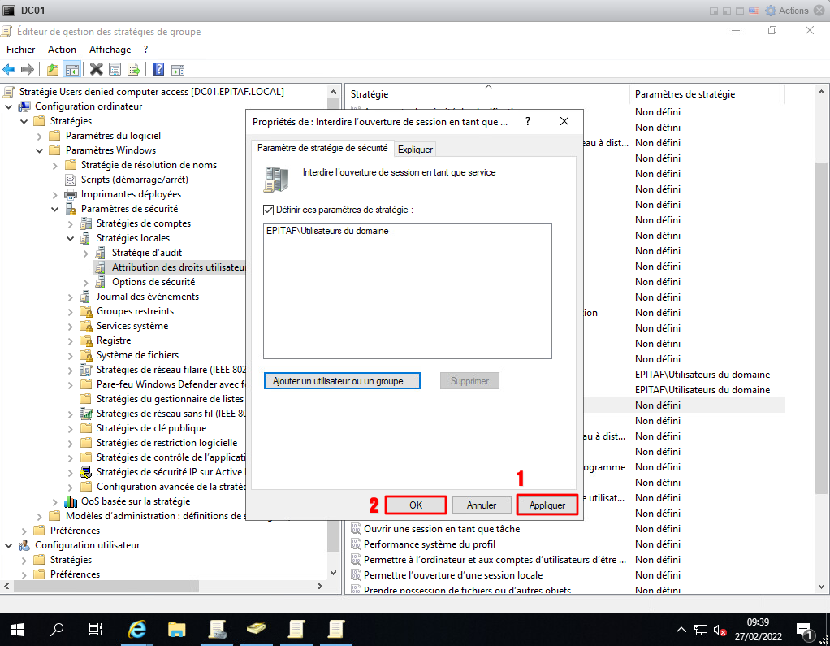Click 'Ajouter un utilisateur ou un groupe...' button

(342, 381)
